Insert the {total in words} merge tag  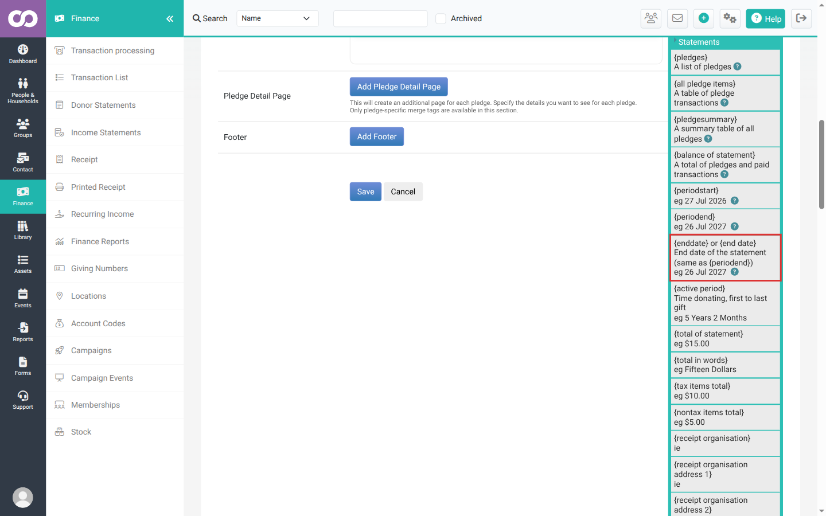[x=726, y=365]
